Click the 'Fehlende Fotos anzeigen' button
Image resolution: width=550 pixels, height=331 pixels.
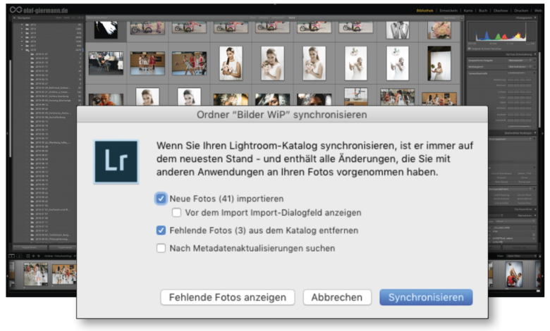(228, 297)
